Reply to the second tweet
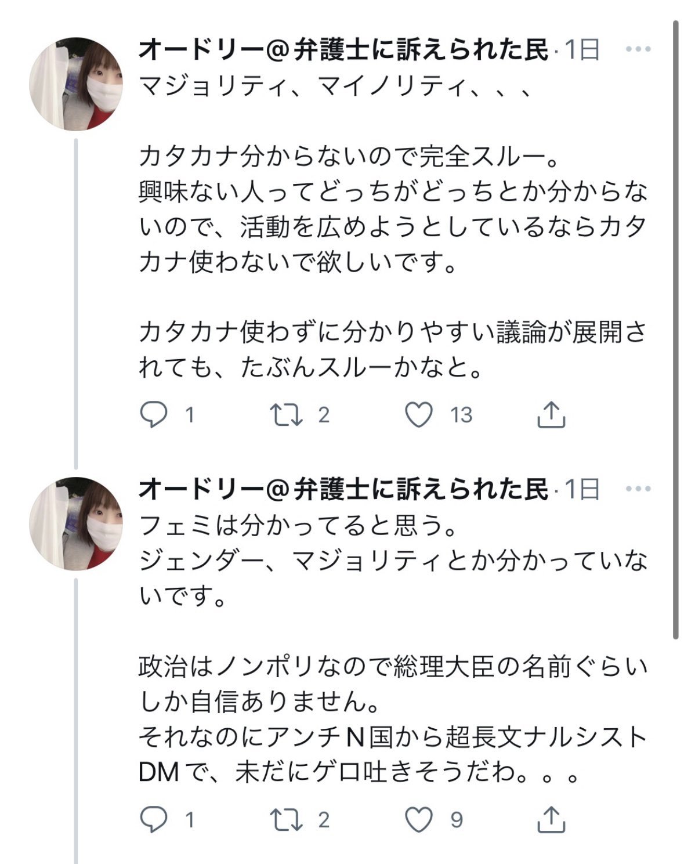 pos(154,819)
